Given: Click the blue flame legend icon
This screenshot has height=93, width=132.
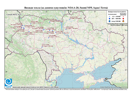Looking at the screenshot, I should click(109, 21).
